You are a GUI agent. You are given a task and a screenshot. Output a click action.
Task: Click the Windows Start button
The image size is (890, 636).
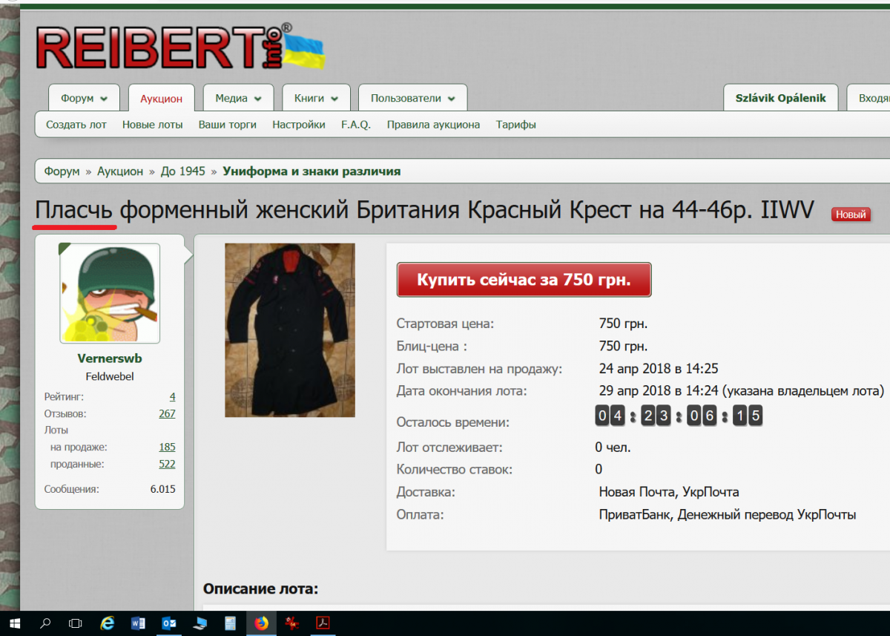click(14, 623)
